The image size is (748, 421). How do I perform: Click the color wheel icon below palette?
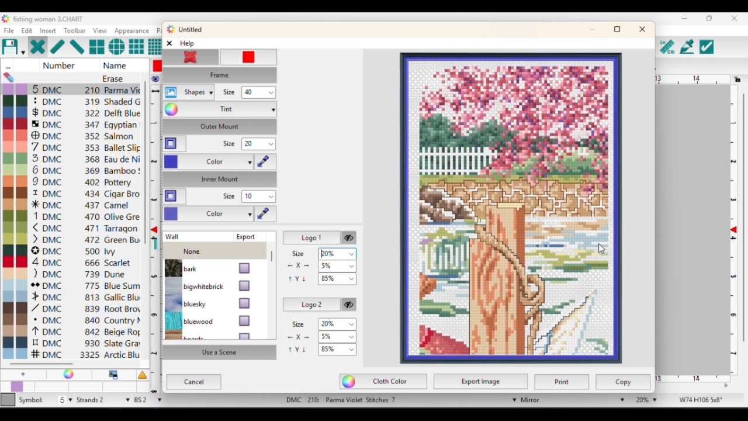[x=68, y=375]
